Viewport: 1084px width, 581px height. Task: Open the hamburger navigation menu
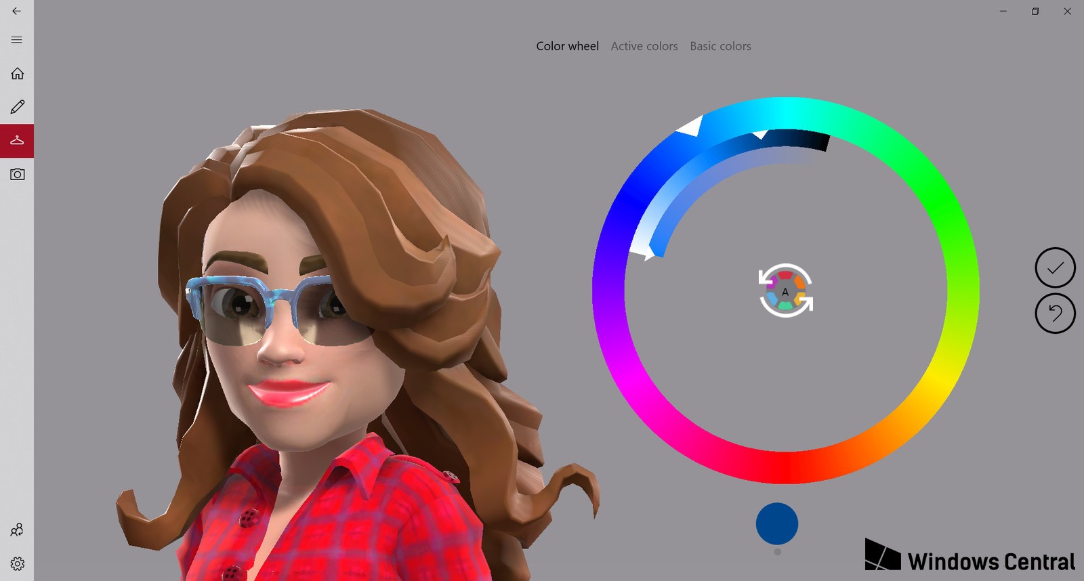tap(17, 40)
